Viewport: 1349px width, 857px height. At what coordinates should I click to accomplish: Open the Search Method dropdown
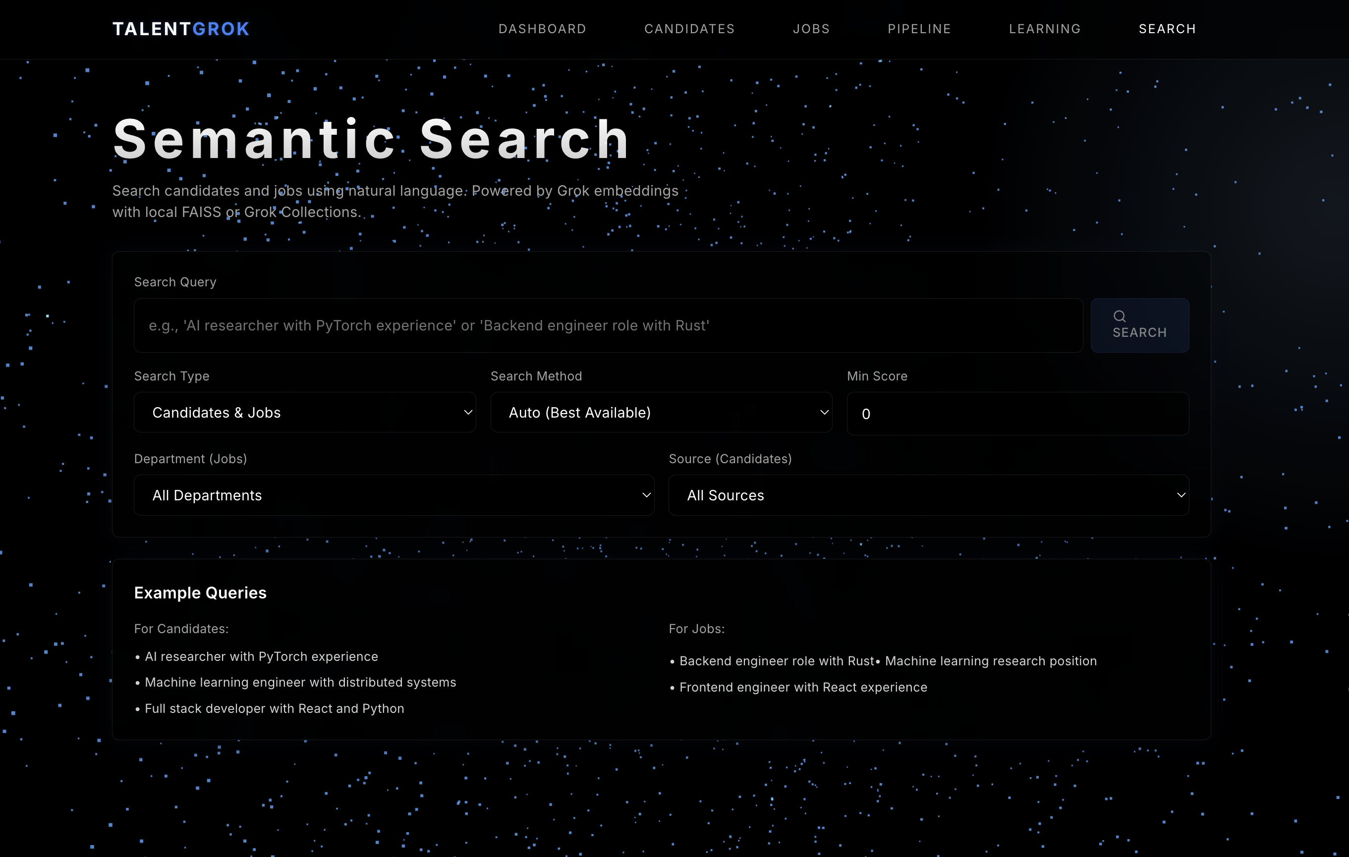click(661, 412)
